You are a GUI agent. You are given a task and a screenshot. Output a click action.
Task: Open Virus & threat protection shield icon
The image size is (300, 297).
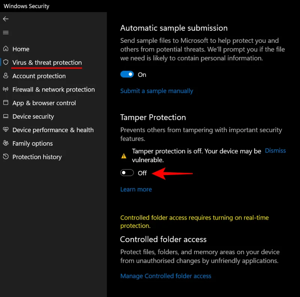[x=6, y=62]
